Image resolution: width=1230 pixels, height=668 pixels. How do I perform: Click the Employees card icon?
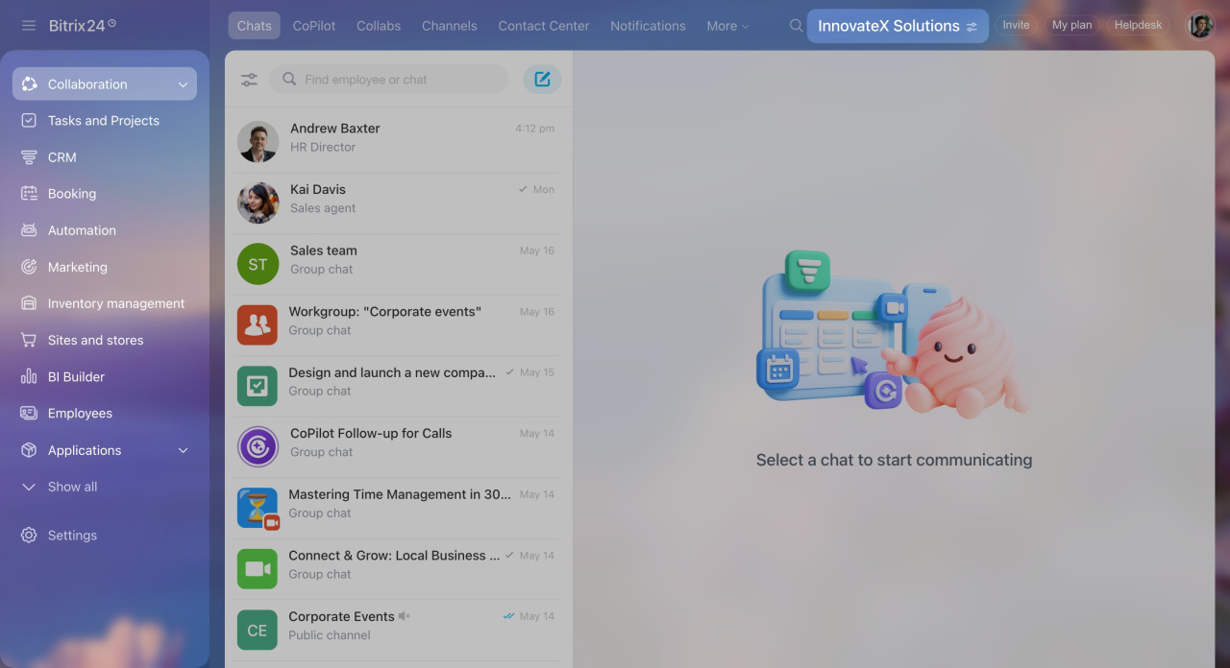tap(29, 414)
